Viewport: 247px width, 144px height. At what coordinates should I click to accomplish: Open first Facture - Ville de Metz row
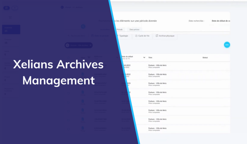157,66
